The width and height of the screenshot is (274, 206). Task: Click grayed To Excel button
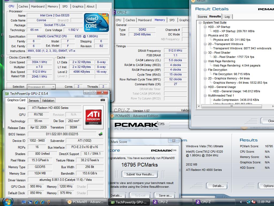pyautogui.click(x=140, y=196)
